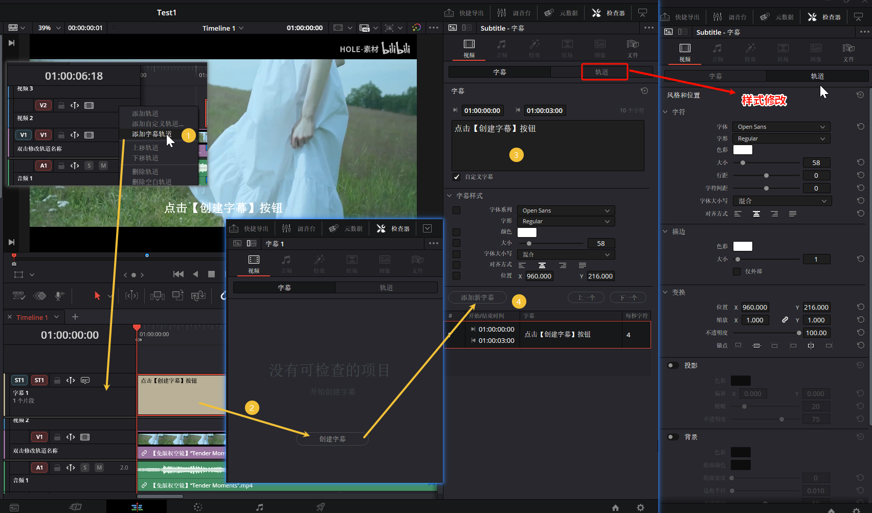
Task: Open the Timeline 1 viewer name dropdown
Action: click(x=223, y=28)
